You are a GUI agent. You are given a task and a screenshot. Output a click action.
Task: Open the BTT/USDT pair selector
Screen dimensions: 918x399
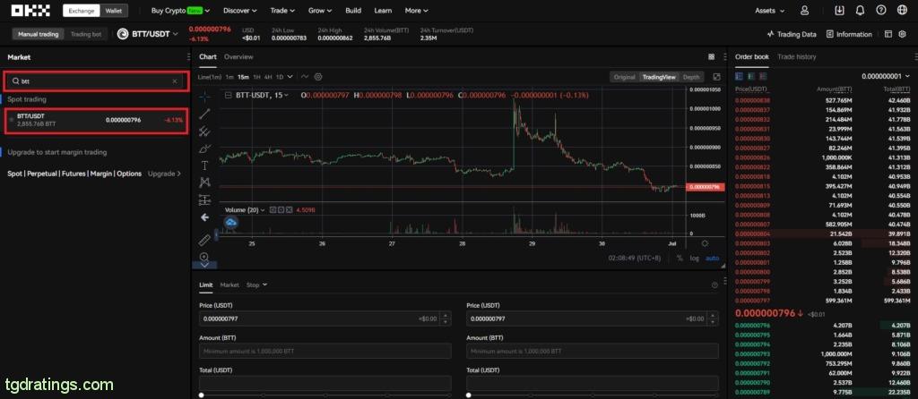click(x=148, y=34)
